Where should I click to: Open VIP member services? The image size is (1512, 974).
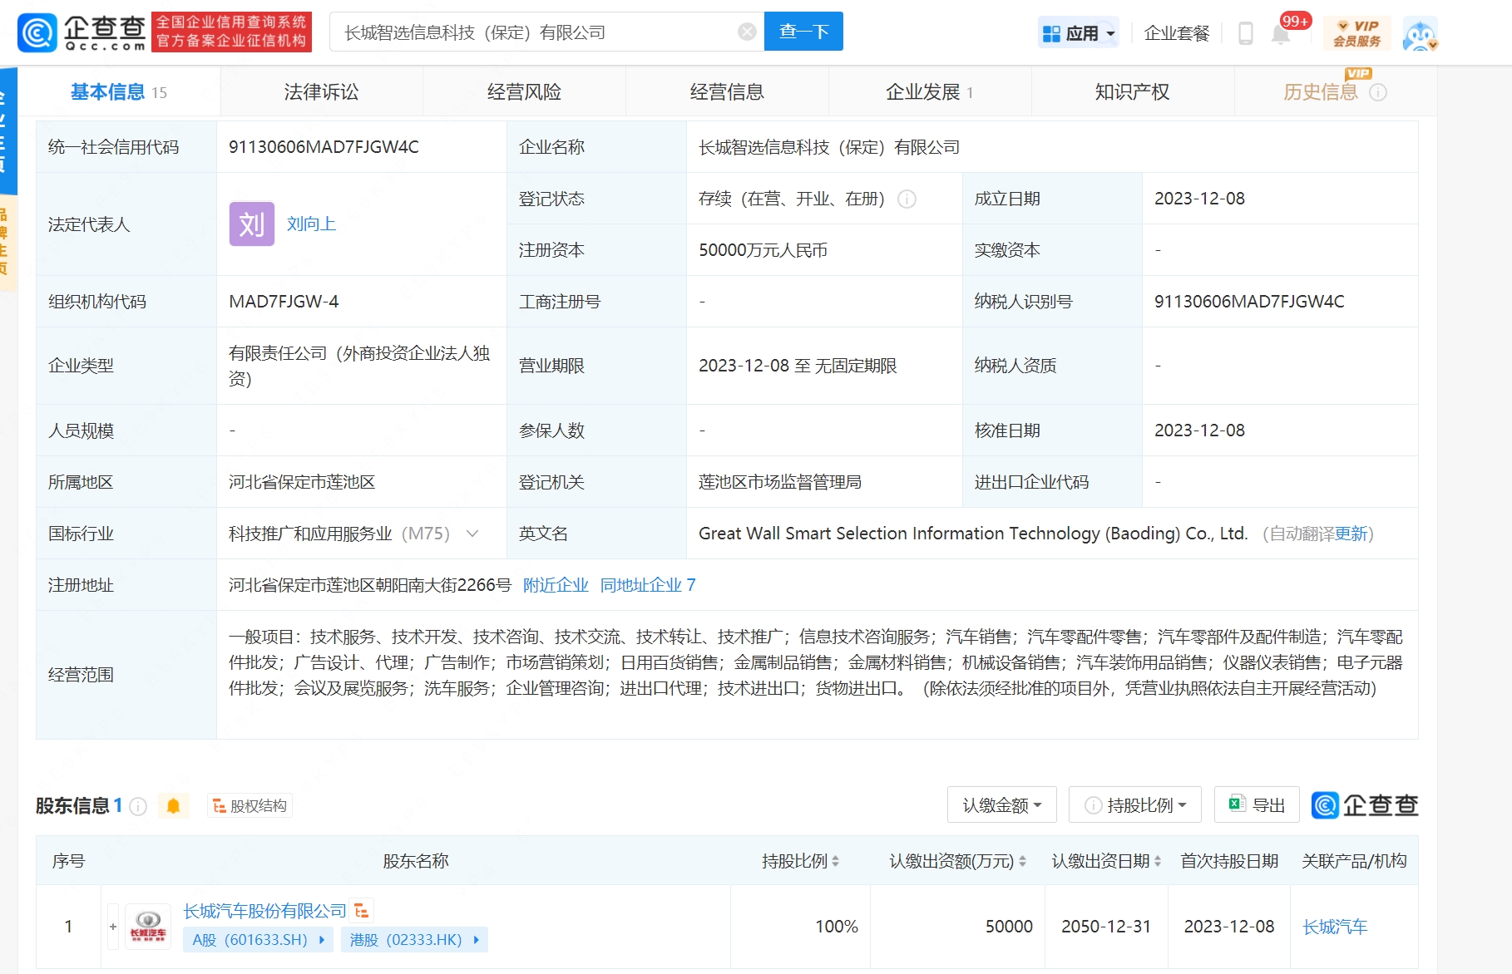pos(1356,33)
